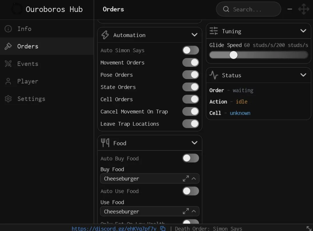Click the Tuning sliders icon
The image size is (313, 231).
(214, 31)
